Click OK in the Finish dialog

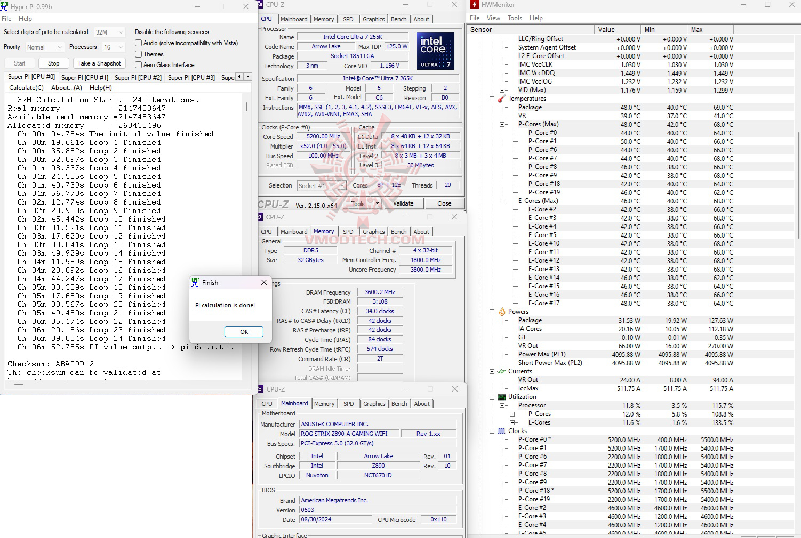tap(244, 331)
